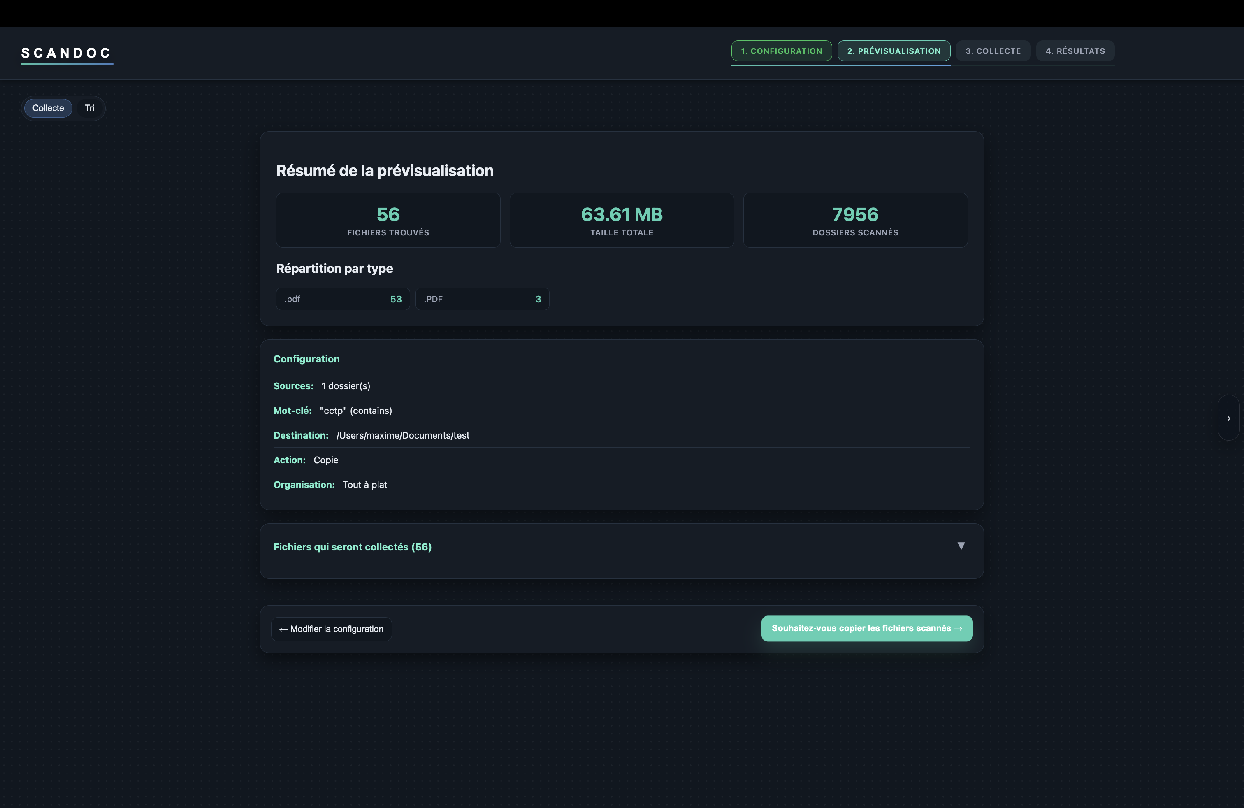Go to step 1. Configuration
The height and width of the screenshot is (808, 1244).
click(781, 51)
